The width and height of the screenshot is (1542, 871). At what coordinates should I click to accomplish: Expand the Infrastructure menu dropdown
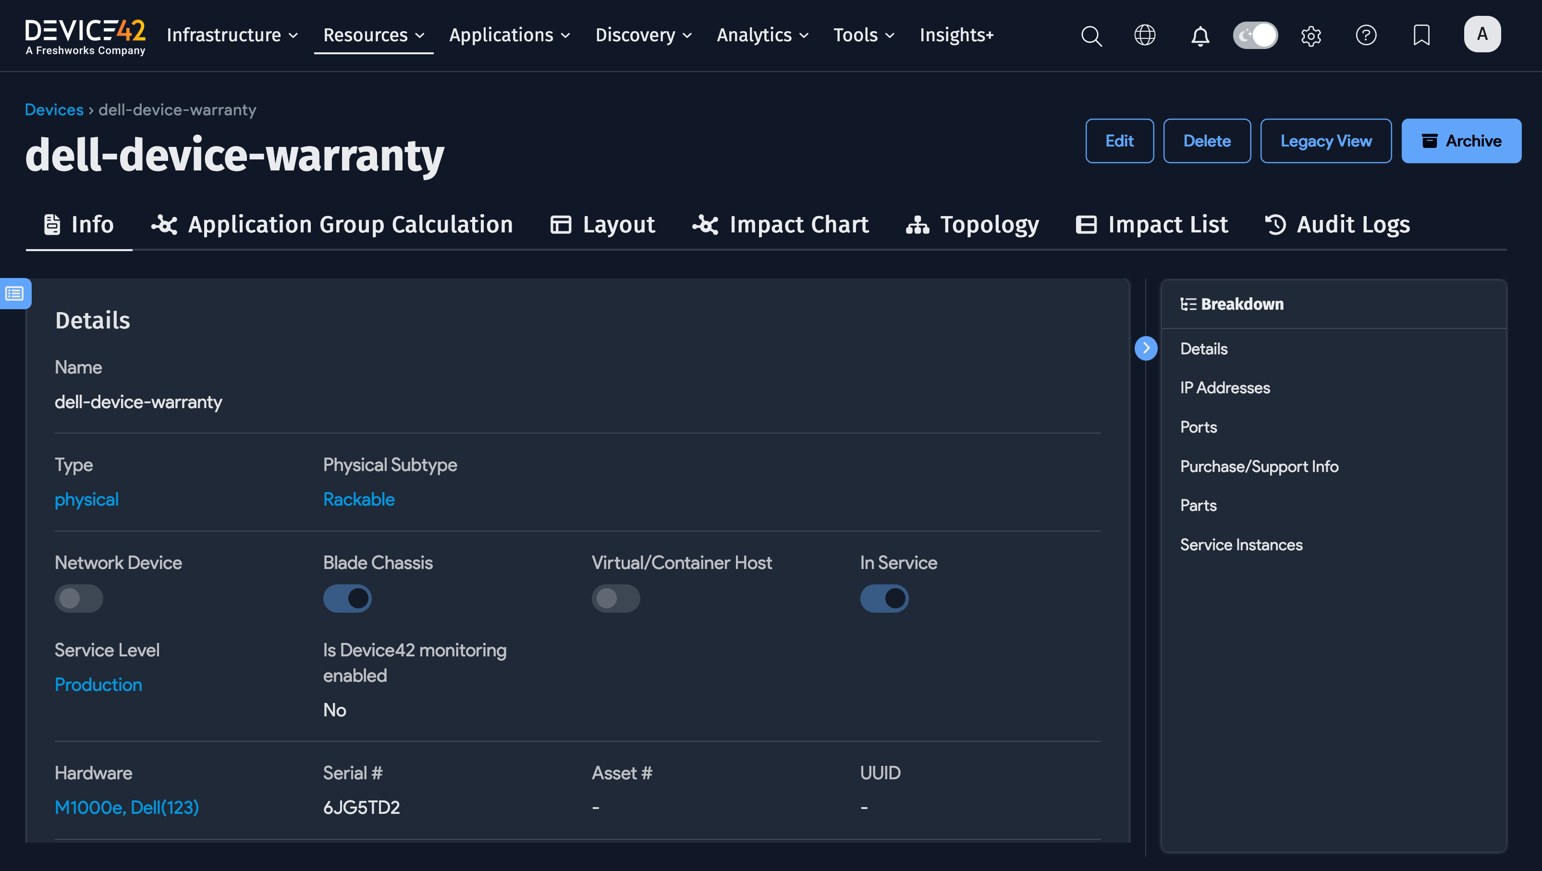click(232, 36)
